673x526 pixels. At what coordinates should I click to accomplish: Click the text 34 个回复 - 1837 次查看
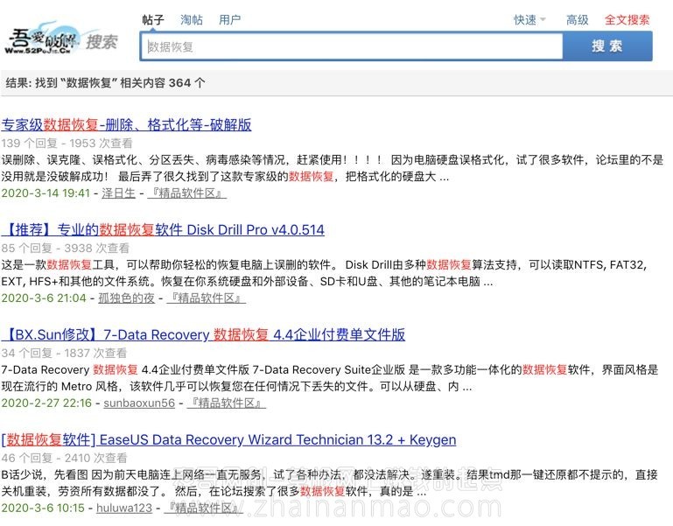pyautogui.click(x=65, y=353)
